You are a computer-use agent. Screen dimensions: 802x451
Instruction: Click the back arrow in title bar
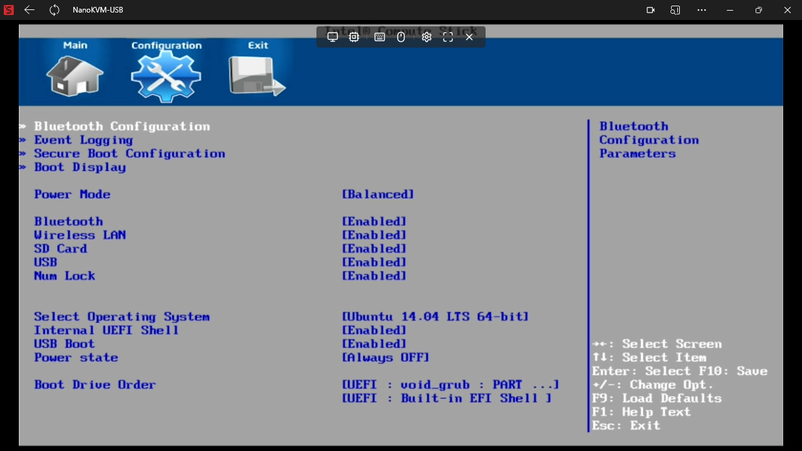tap(29, 10)
